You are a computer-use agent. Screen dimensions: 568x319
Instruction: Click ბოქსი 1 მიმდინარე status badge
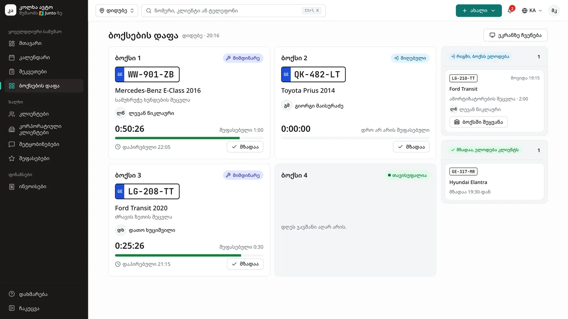click(243, 58)
